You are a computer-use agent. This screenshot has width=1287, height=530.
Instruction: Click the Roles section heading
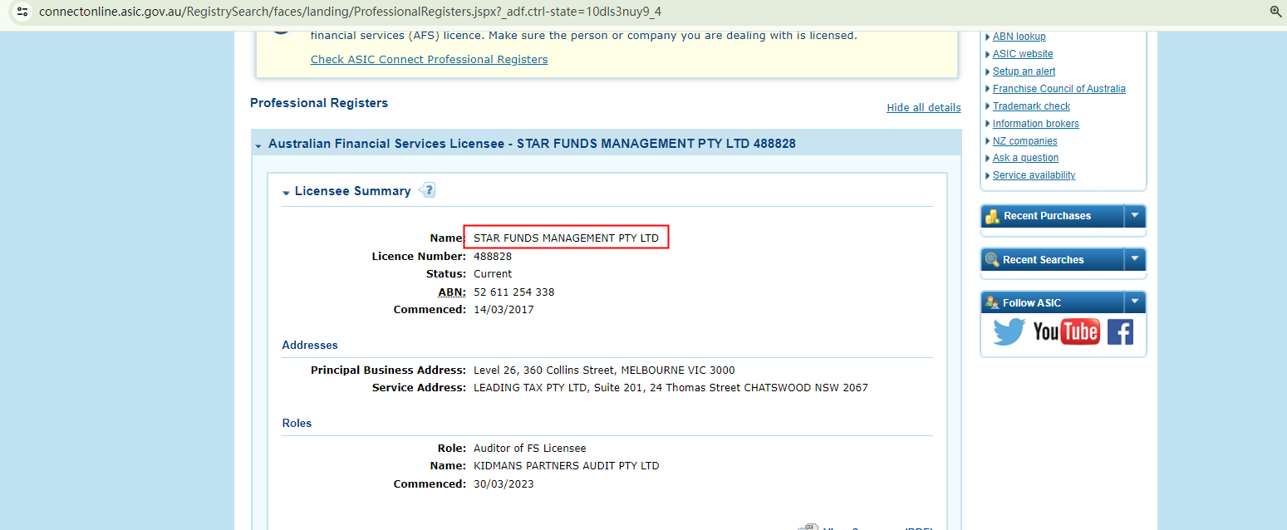297,424
